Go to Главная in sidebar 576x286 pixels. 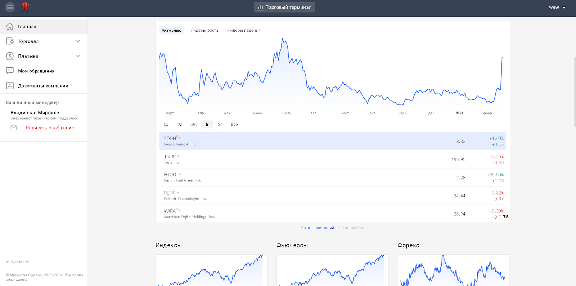click(x=44, y=27)
